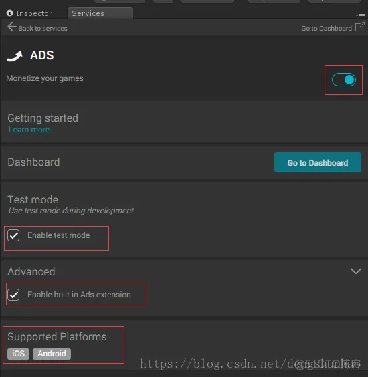The image size is (368, 377).
Task: Go back to services list
Action: pyautogui.click(x=43, y=28)
